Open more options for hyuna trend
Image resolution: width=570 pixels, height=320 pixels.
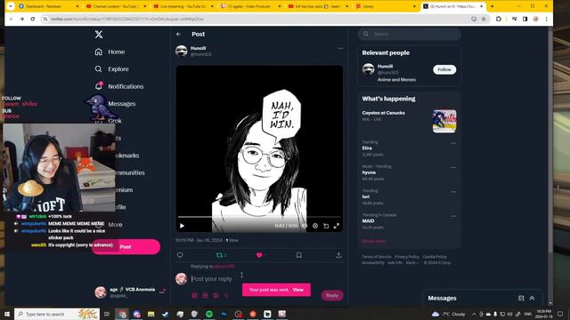[453, 168]
